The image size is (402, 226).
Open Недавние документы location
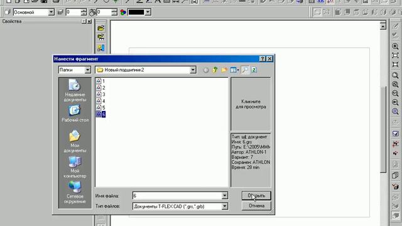(x=75, y=90)
